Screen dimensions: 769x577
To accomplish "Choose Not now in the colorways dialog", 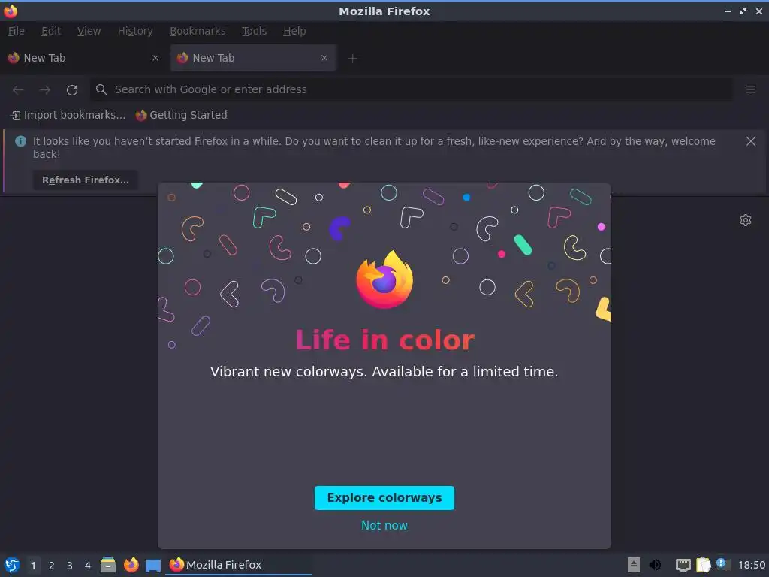I will tap(384, 525).
